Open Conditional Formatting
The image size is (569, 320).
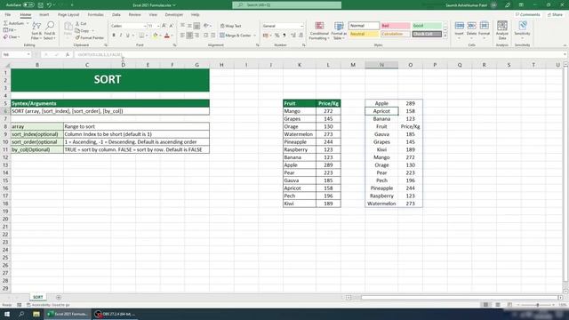click(x=319, y=31)
